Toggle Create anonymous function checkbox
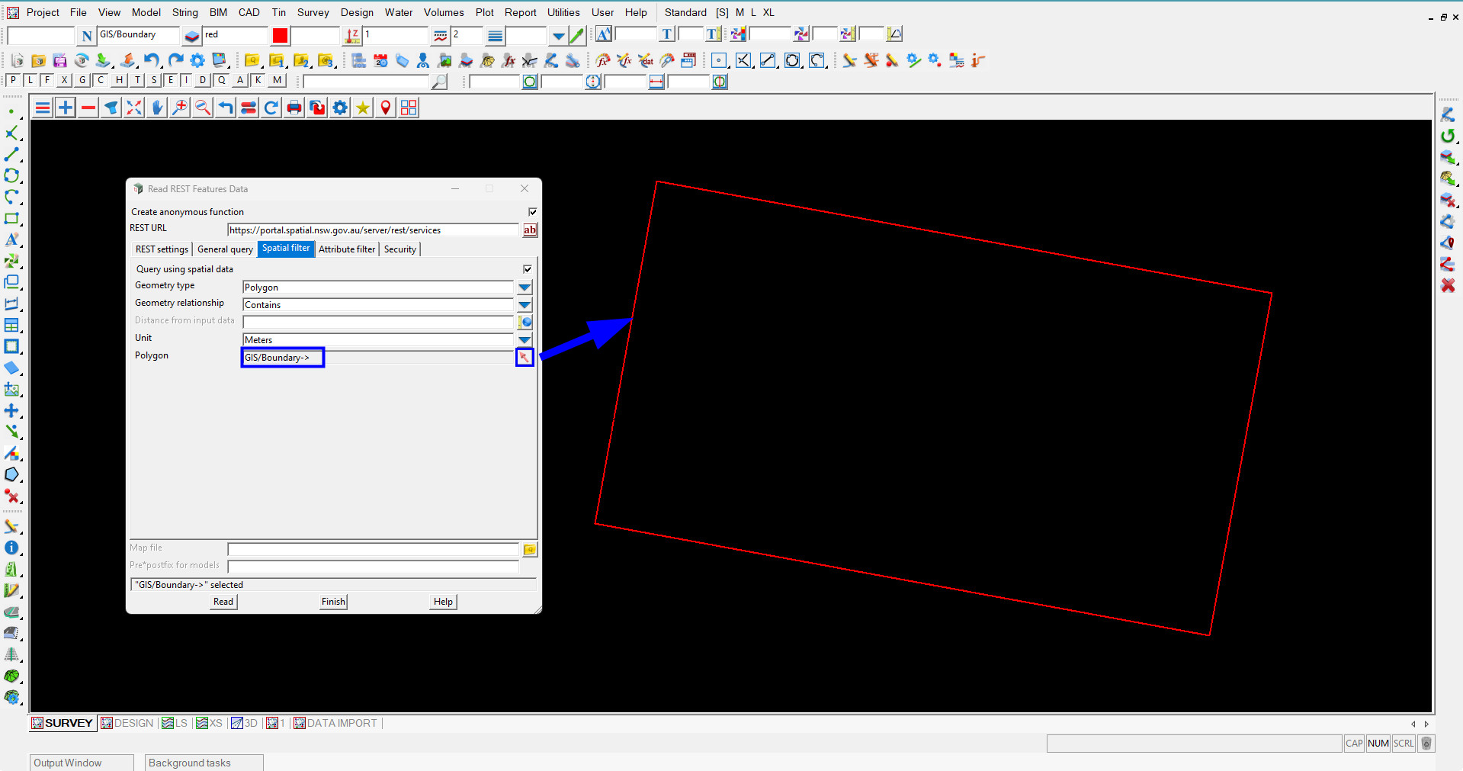This screenshot has height=771, width=1463. click(x=532, y=212)
